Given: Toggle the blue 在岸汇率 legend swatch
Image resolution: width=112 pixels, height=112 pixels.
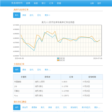Looking at the screenshot, I should tap(58, 58).
